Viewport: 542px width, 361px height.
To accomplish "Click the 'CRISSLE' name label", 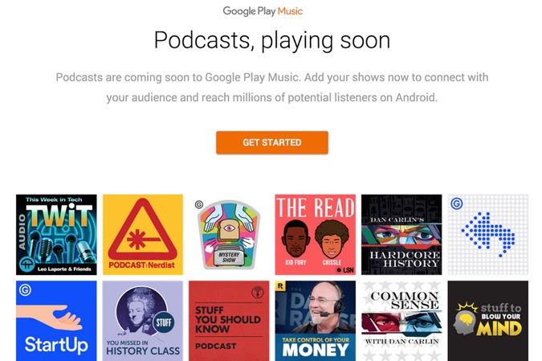I will (332, 262).
